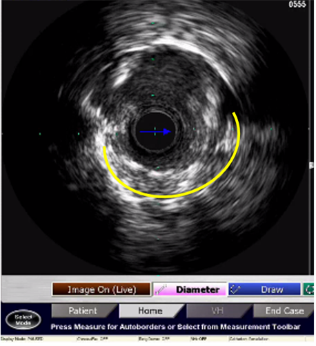The image size is (316, 346).
Task: Switch to the Home tab
Action: pyautogui.click(x=151, y=311)
